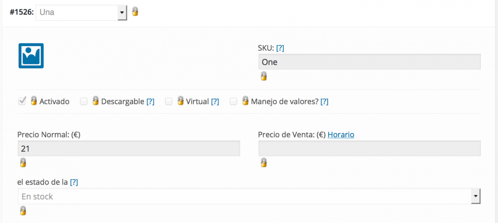The height and width of the screenshot is (223, 498).
Task: Enable the Descargable checkbox
Action: point(84,102)
